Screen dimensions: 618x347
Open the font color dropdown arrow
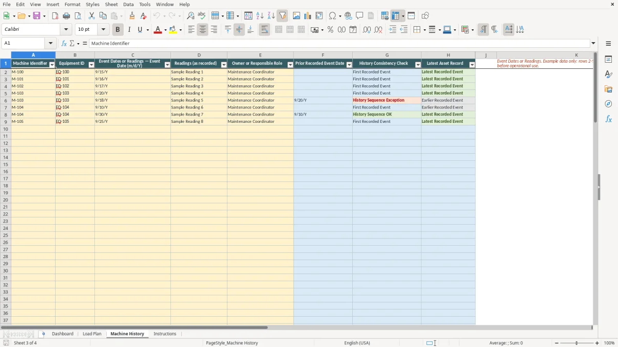pos(165,30)
